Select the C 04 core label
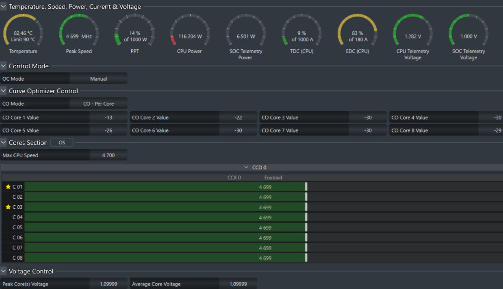Screen dimensions: 503x289 click(18, 217)
